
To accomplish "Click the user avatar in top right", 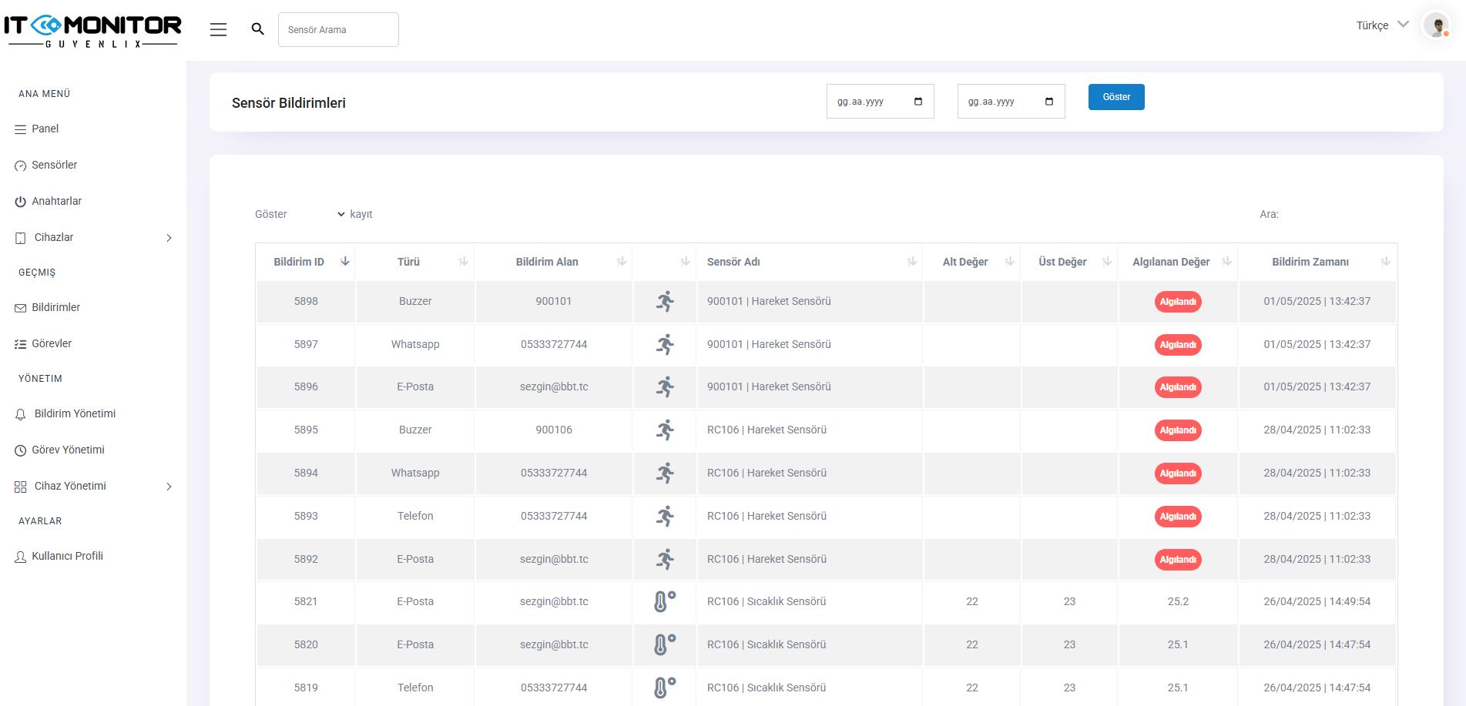I will (x=1436, y=25).
